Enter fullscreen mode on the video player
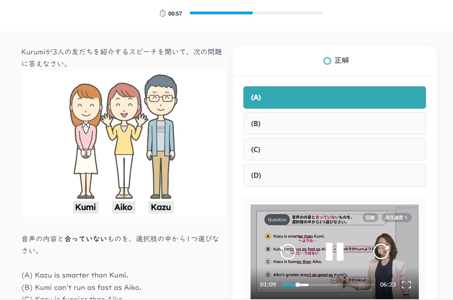Screen dimensions: 453x300 click(406, 284)
